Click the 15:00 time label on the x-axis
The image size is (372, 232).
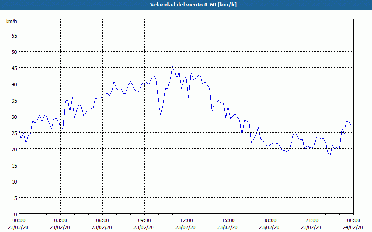pyautogui.click(x=228, y=221)
